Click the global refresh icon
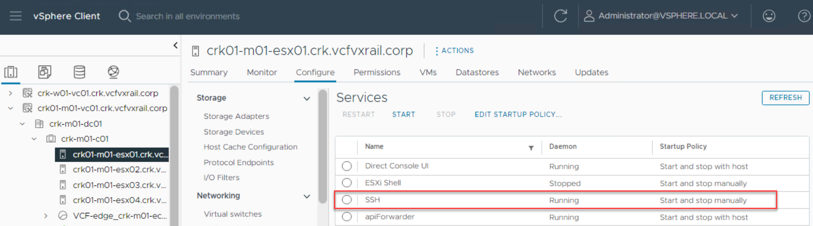Viewport: 813px width, 226px height. 560,16
